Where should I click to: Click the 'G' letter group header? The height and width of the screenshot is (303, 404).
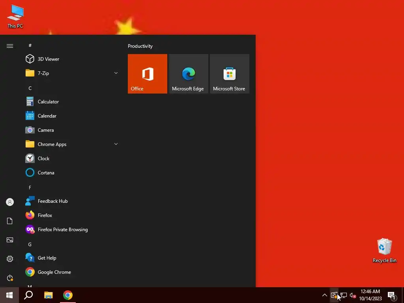[30, 244]
